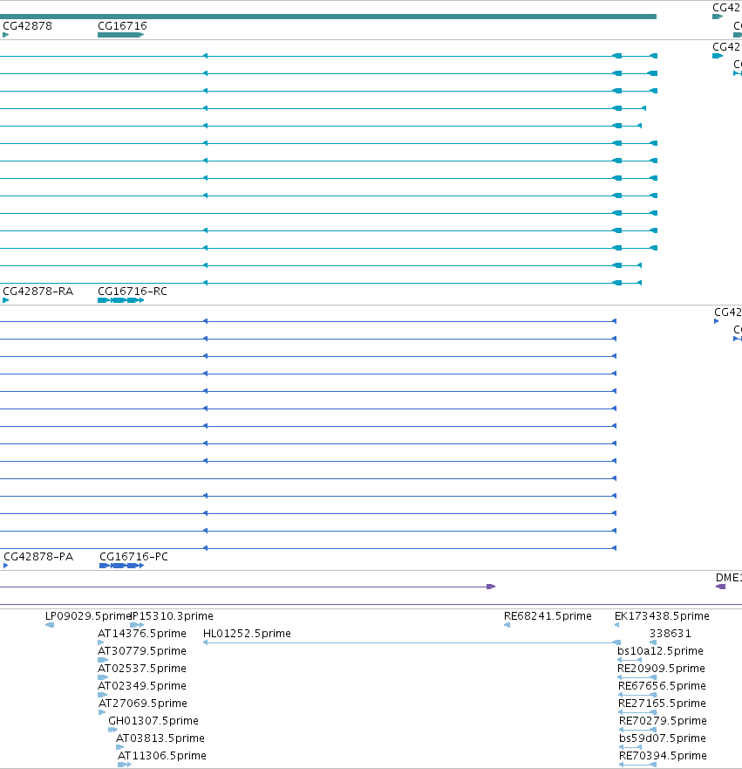
Task: Open the RE67656.5prime EST label
Action: coord(662,686)
